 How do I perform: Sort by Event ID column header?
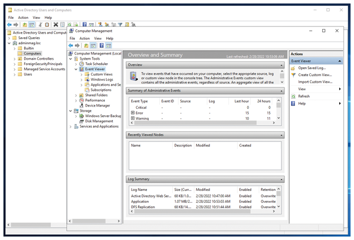click(x=168, y=101)
